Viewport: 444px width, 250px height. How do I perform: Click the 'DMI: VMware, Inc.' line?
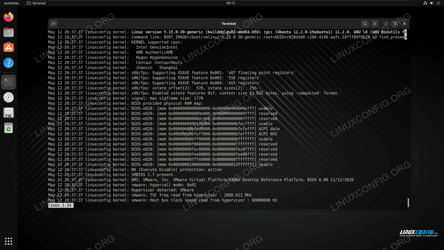201,180
